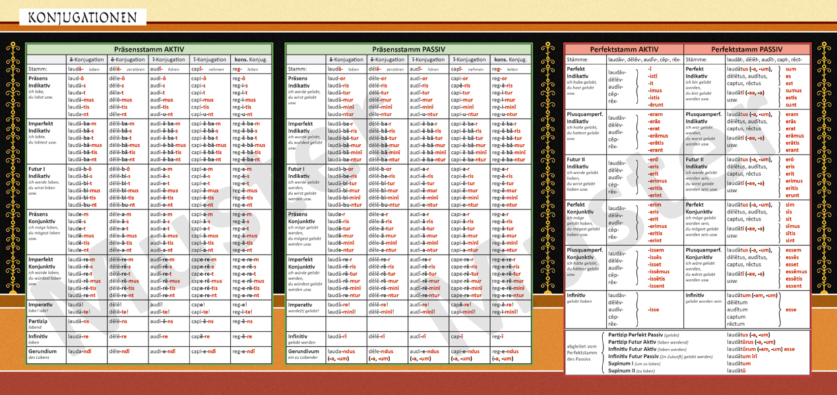Click the gerundive reg-e-ndus
Viewport: 837px width, 395px height.
click(505, 352)
